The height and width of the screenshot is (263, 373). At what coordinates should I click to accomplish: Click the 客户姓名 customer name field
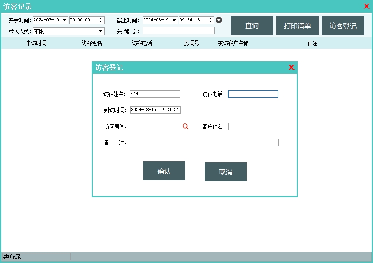pyautogui.click(x=253, y=126)
